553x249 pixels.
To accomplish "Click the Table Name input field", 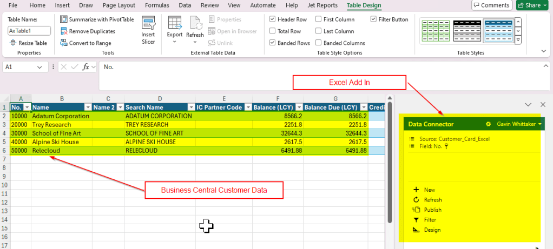I will coord(29,31).
